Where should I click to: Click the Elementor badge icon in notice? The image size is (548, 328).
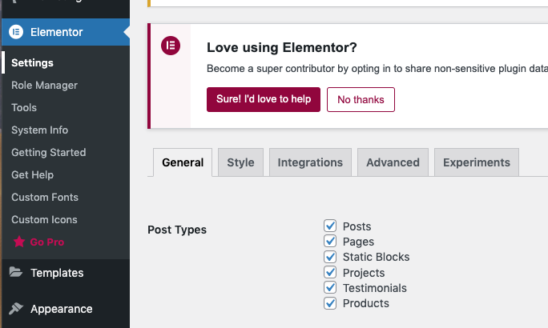[x=170, y=46]
